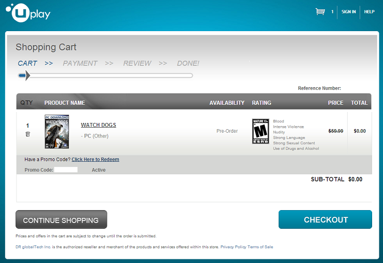Screen dimensions: 383x263
Task: Remove Watch Dogs with the trash icon
Action: (28, 134)
